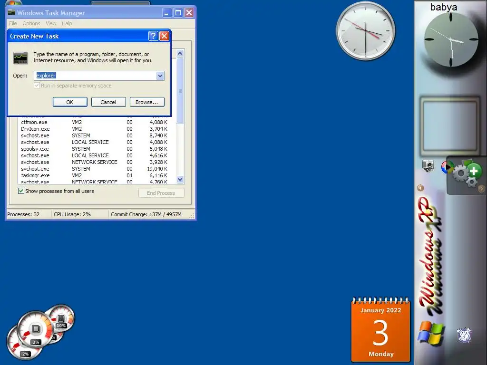Open the View menu in Task Manager

point(51,23)
